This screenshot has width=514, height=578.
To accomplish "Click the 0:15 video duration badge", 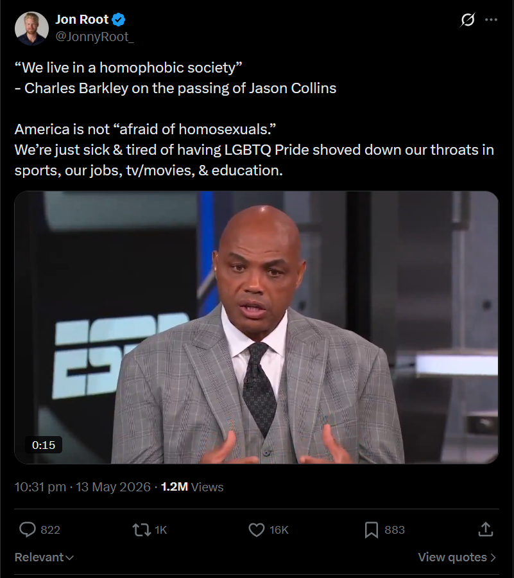I will click(44, 445).
